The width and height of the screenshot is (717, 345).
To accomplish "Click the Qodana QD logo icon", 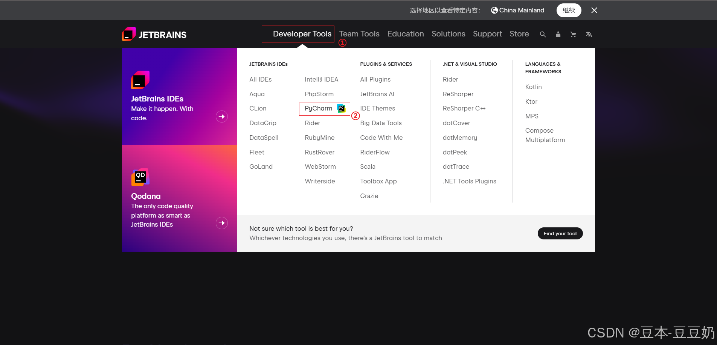I will click(x=140, y=177).
